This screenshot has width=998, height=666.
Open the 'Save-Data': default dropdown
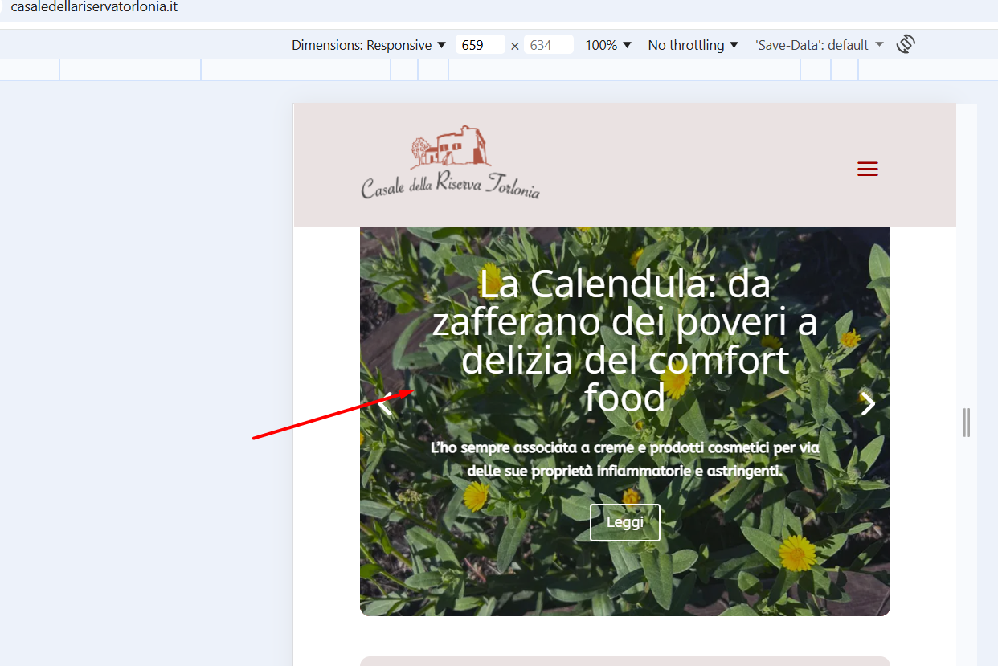819,45
